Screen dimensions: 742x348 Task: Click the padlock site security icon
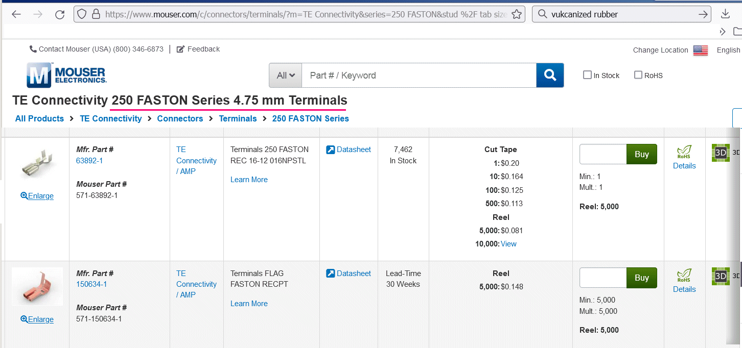click(96, 14)
